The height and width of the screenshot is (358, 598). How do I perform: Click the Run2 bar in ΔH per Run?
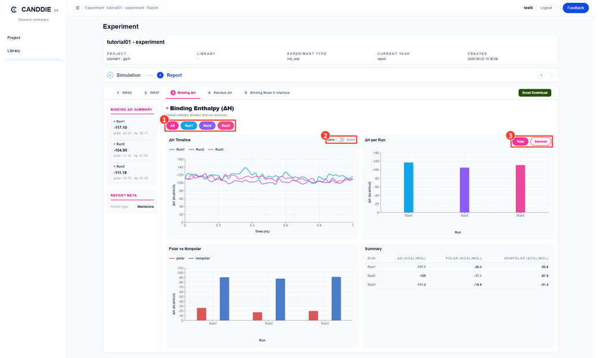pos(464,190)
